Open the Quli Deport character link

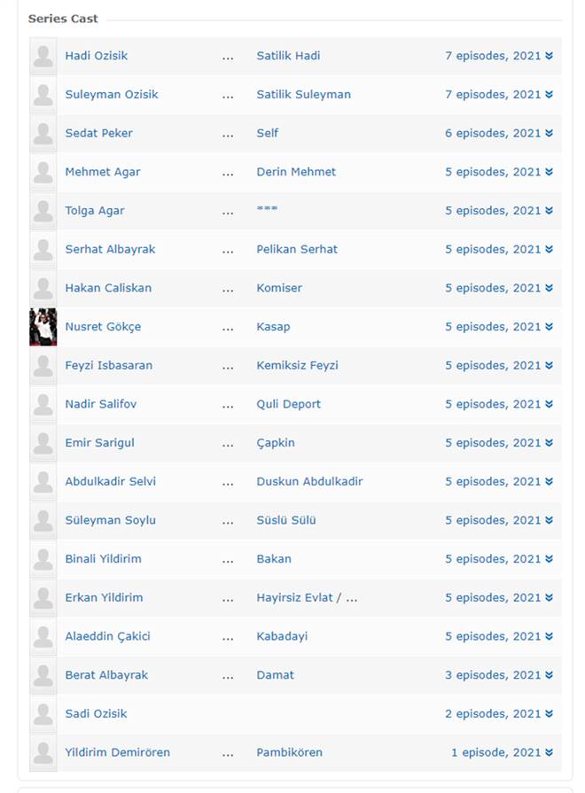[x=288, y=404]
